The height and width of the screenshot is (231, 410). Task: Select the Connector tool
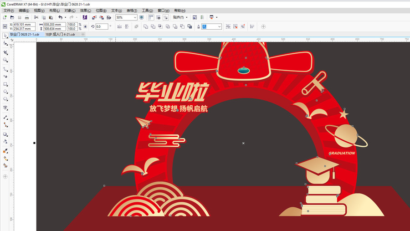pos(5,125)
